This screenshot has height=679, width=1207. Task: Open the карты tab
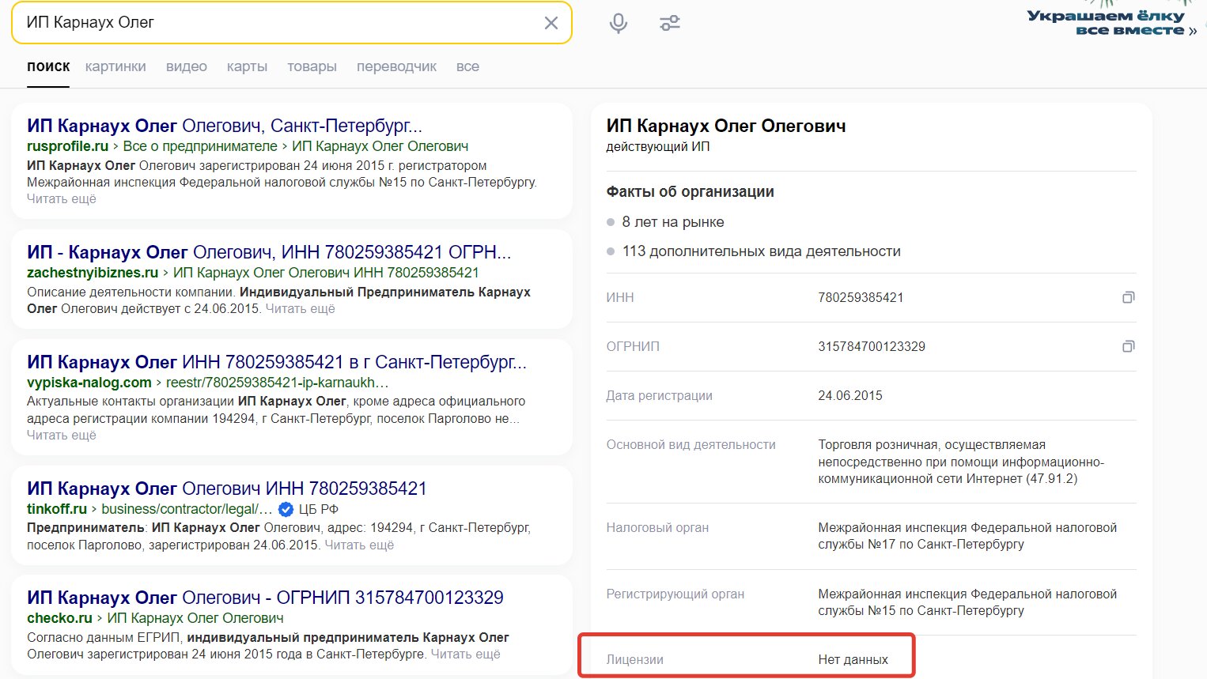point(247,66)
